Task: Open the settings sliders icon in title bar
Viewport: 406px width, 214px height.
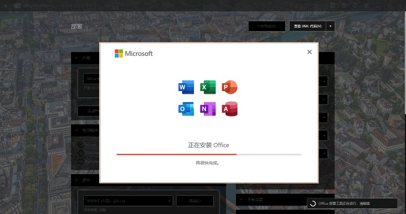Action: (x=366, y=6)
